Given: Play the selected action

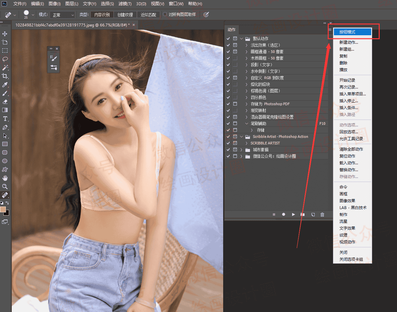Looking at the screenshot, I should point(293,215).
